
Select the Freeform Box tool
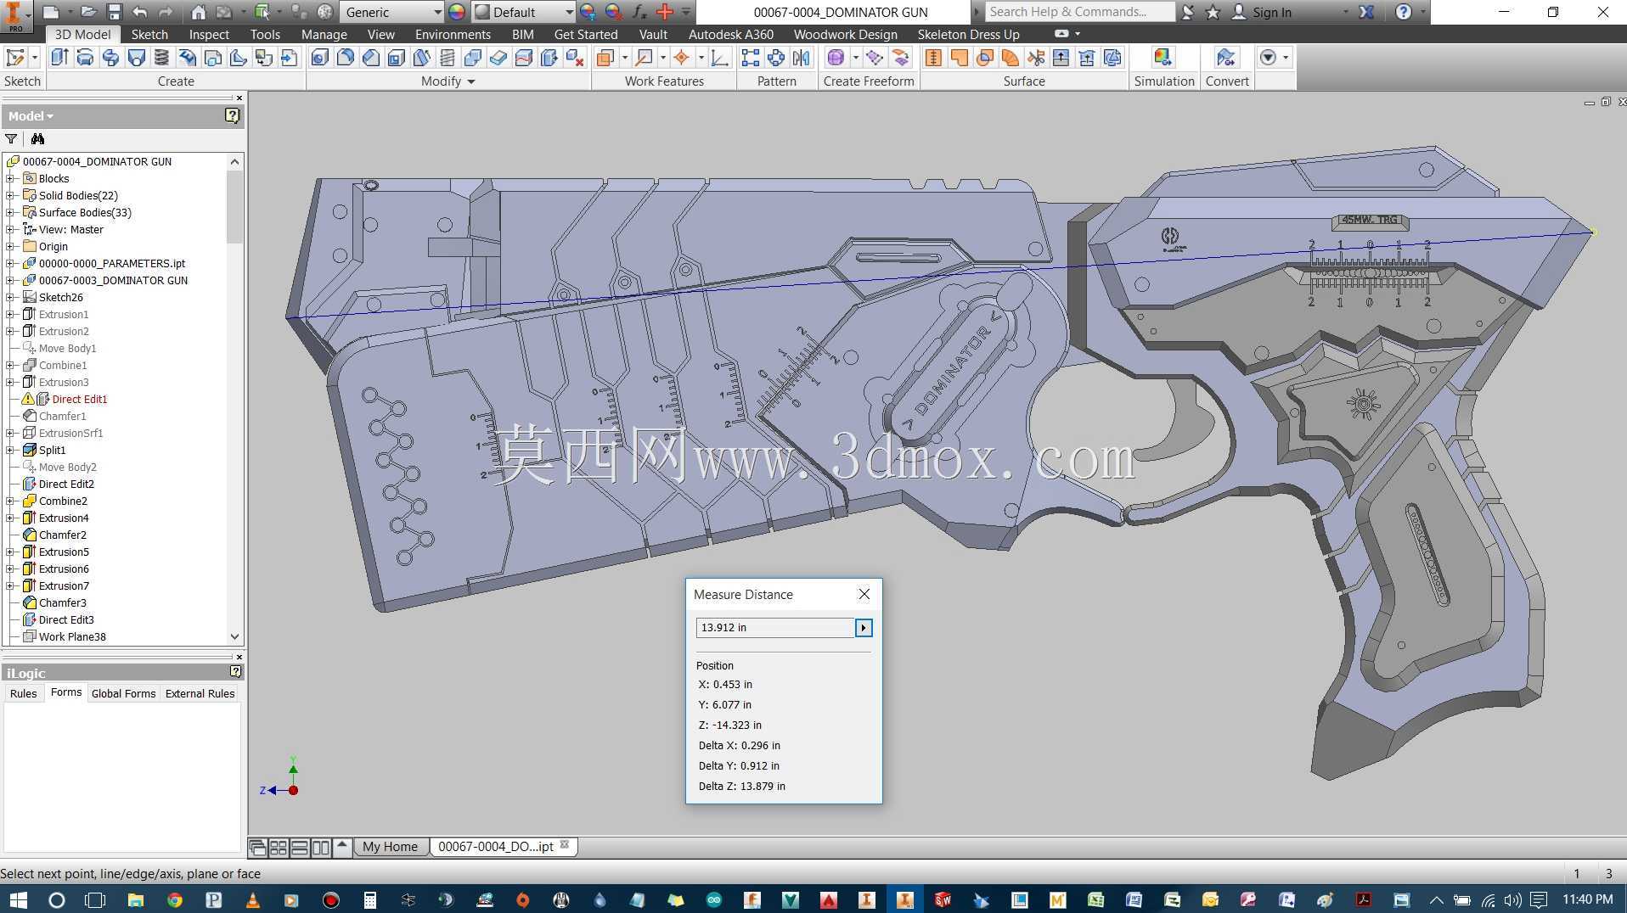[836, 58]
